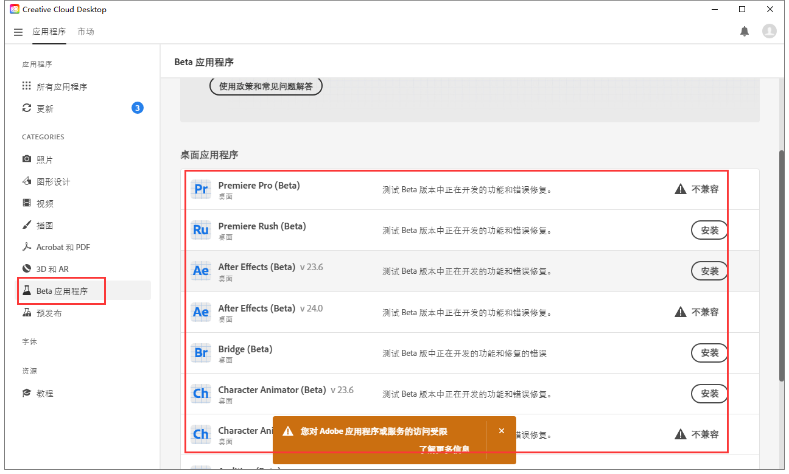Image resolution: width=789 pixels, height=474 pixels.
Task: Click the vertical scrollbar thumb
Action: point(782,266)
